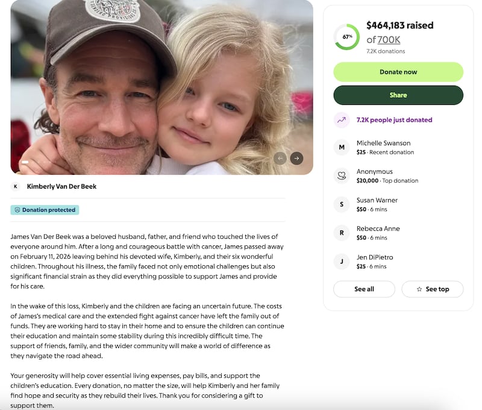482x410 pixels.
Task: Click Donation protected shield badge
Action: point(45,210)
